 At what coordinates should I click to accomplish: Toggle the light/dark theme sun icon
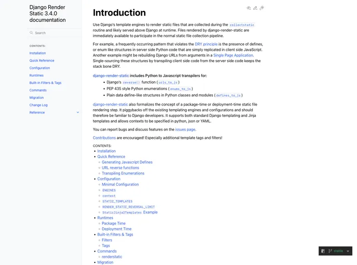[x=262, y=8]
